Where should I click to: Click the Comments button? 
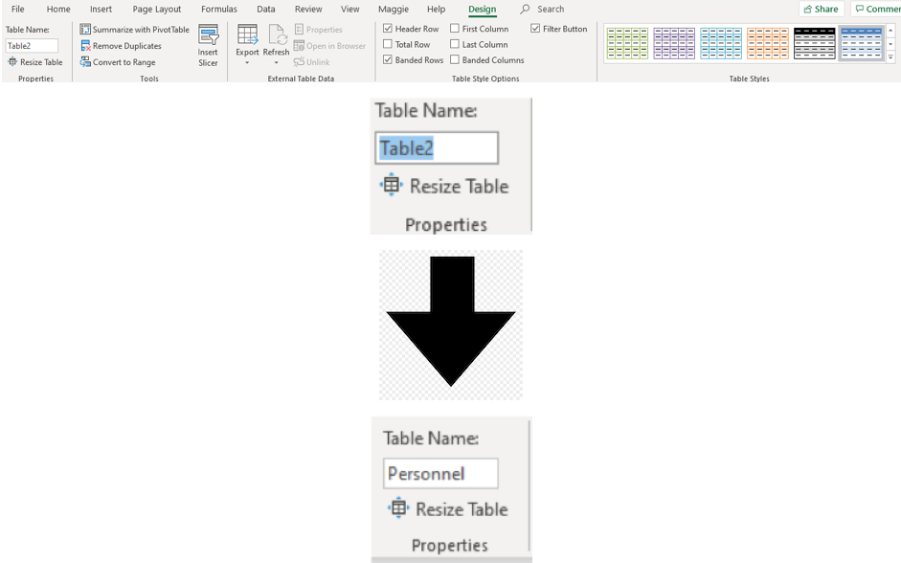pyautogui.click(x=876, y=9)
